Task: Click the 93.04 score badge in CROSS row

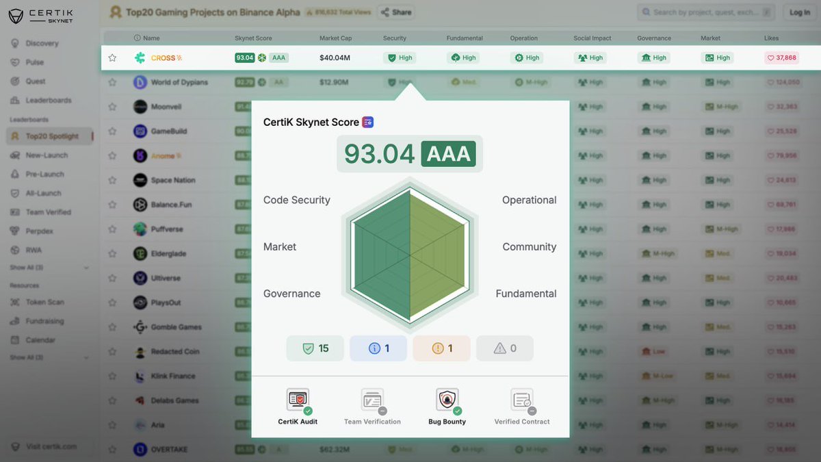Action: [x=245, y=58]
